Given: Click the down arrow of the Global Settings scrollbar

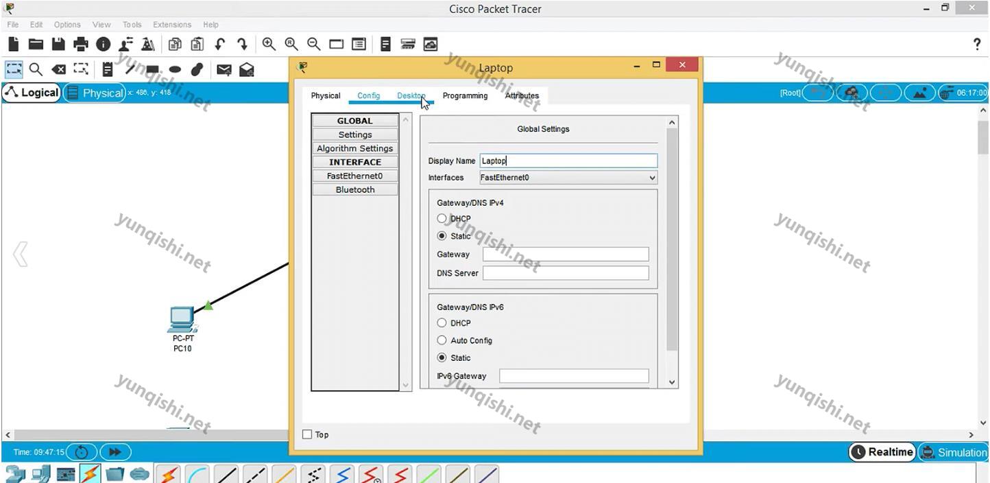Looking at the screenshot, I should point(672,382).
